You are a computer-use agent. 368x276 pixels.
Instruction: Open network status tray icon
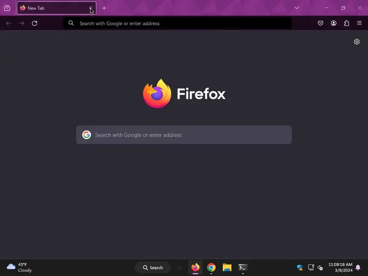pos(311,267)
